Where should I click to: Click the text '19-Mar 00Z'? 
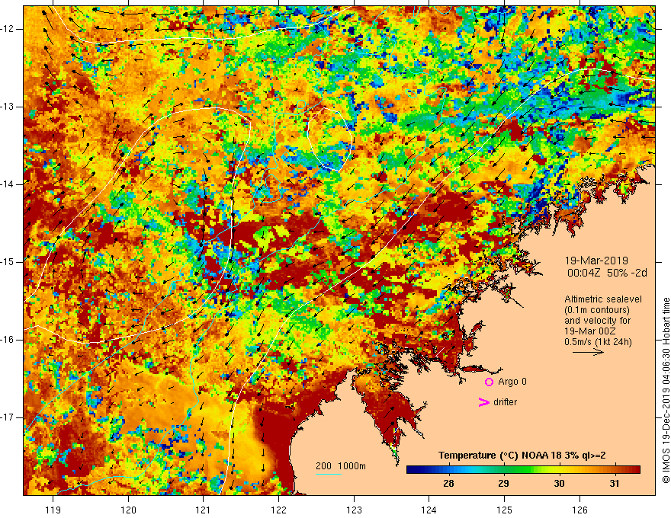coord(590,331)
